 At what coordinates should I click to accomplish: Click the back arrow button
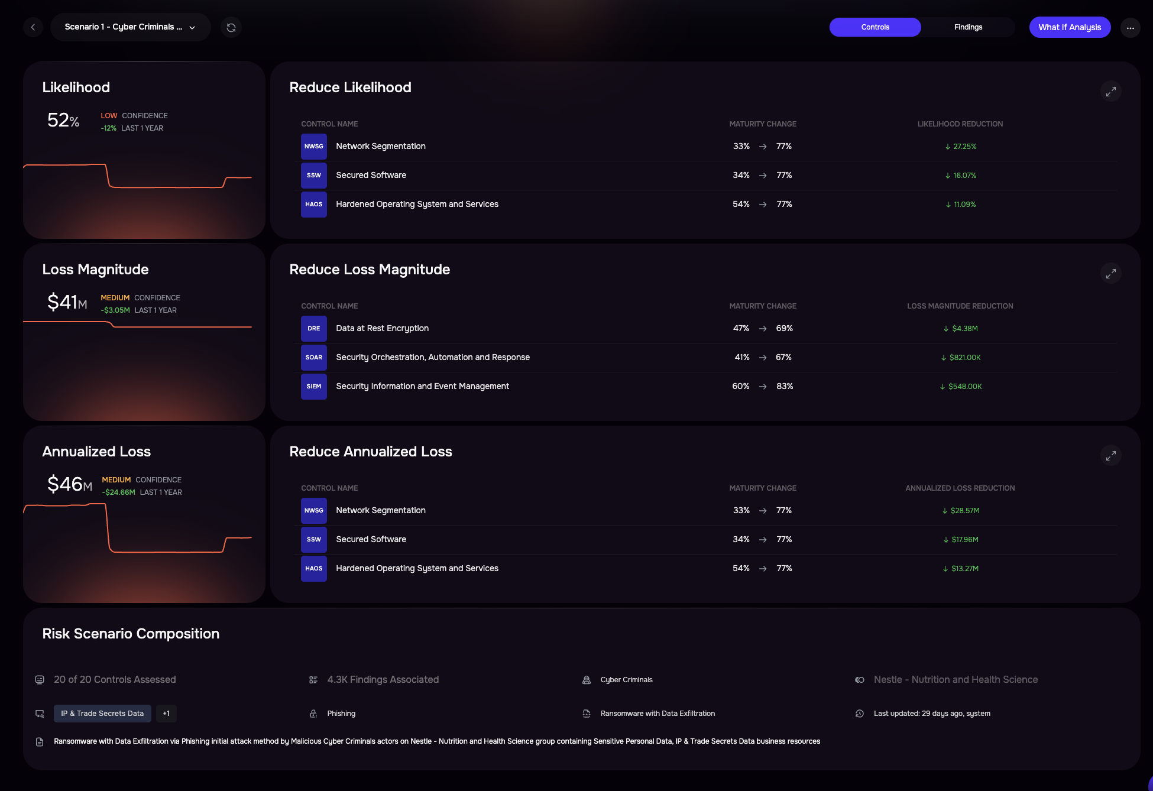coord(33,27)
